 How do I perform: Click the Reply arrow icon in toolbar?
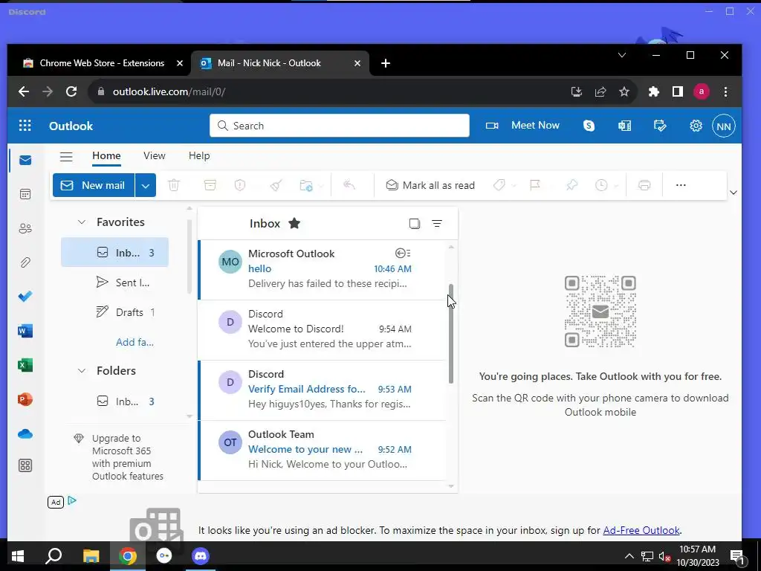[349, 185]
